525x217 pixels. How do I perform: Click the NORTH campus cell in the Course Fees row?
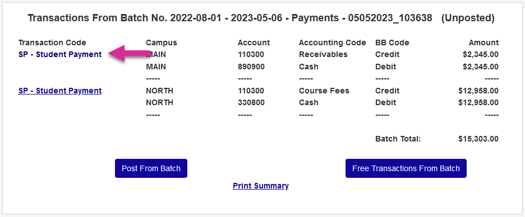160,91
